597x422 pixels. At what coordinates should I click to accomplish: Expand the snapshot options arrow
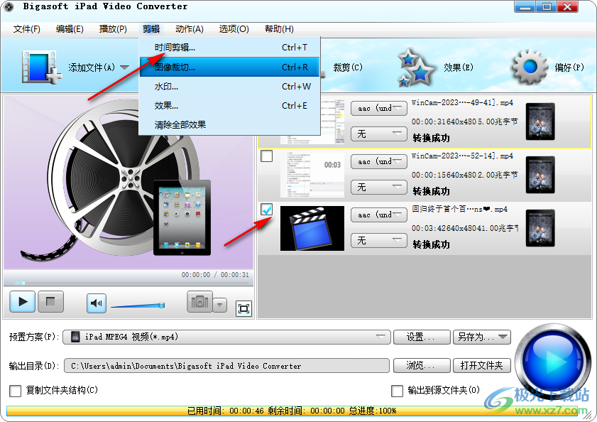pyautogui.click(x=219, y=305)
